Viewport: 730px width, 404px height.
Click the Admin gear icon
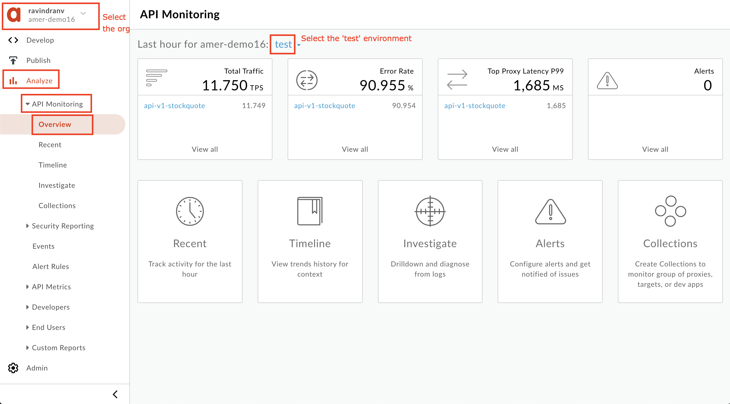coord(13,368)
